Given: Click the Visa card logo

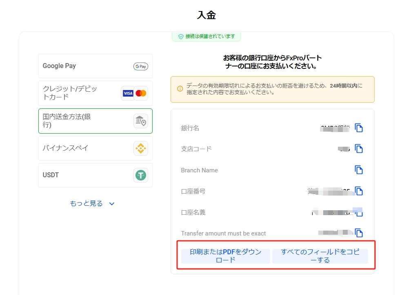Looking at the screenshot, I should [128, 93].
